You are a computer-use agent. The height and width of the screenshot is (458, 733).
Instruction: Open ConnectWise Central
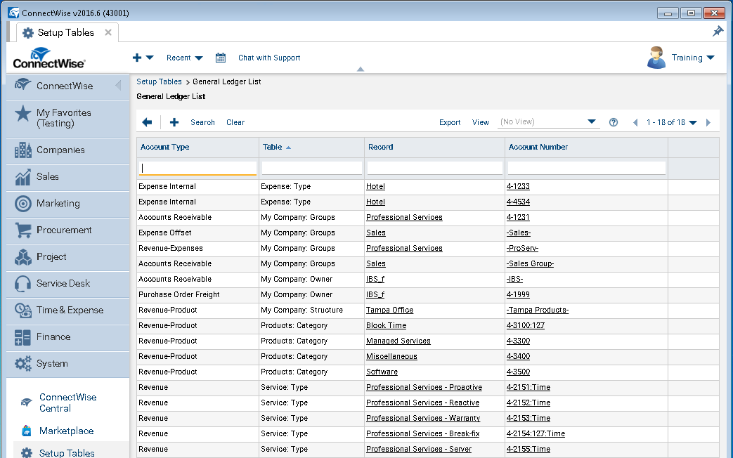pos(67,403)
